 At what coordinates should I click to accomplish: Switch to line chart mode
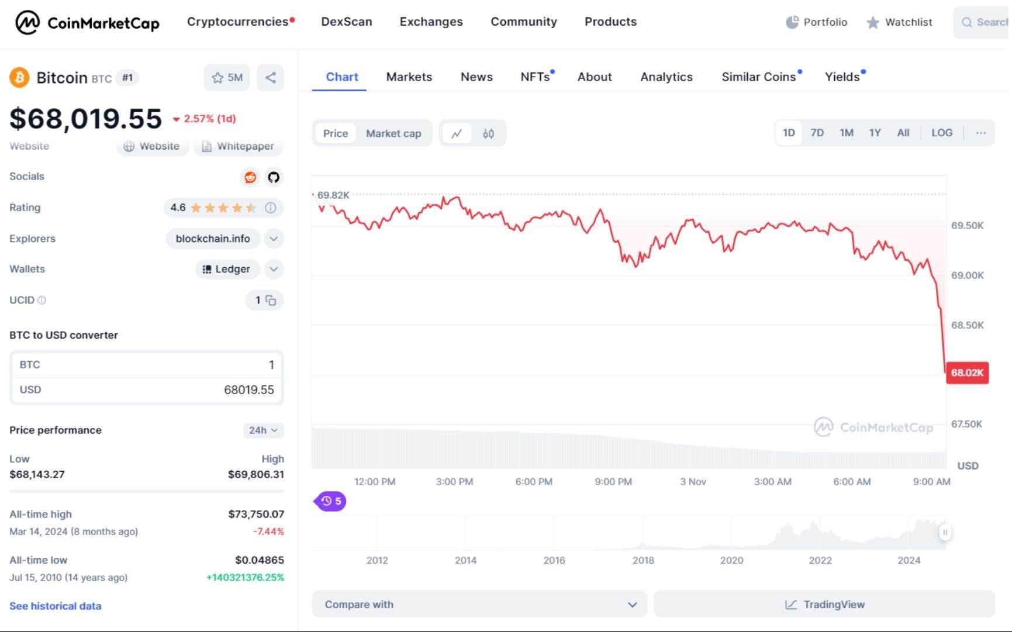pos(457,133)
